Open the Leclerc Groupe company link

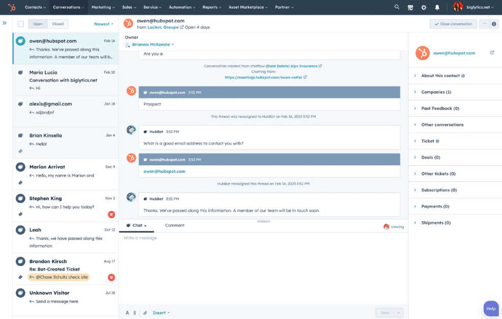[163, 27]
